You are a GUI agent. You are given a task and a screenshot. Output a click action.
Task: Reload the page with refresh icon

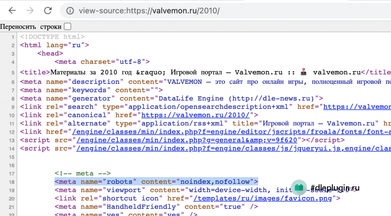click(47, 10)
